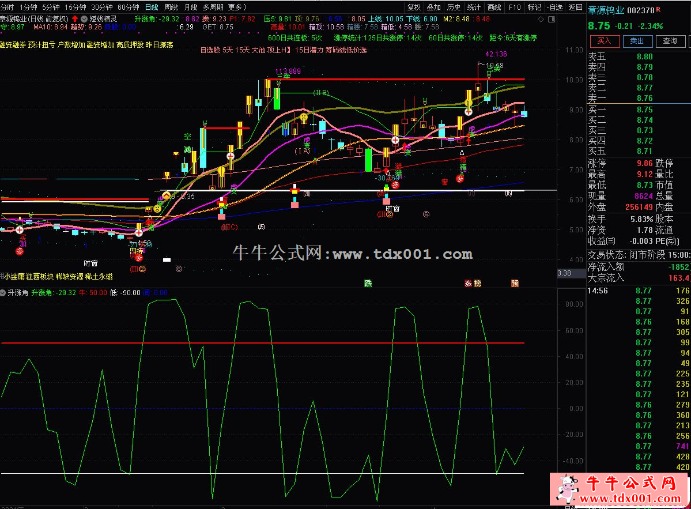This screenshot has height=509, width=691.
Task: Select the 日线 daily chart tab
Action: point(151,7)
